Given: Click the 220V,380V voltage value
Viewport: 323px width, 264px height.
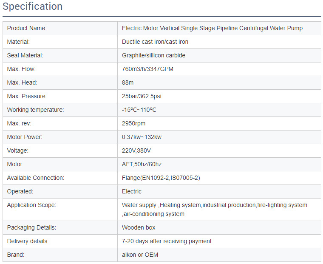Looking at the screenshot, I should pos(136,150).
